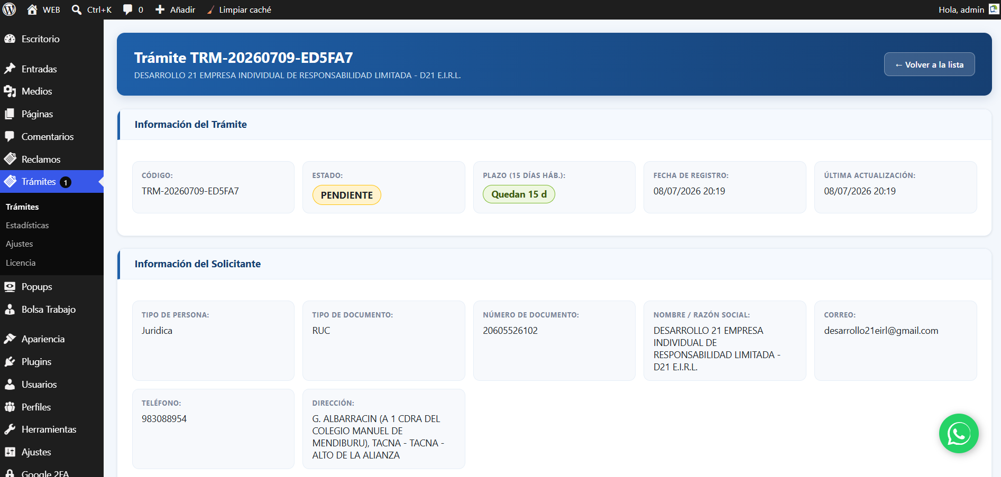This screenshot has height=477, width=1001.
Task: Open the WEB home site icon
Action: 32,10
